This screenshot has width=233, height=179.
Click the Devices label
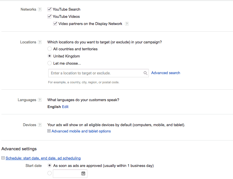point(29,125)
